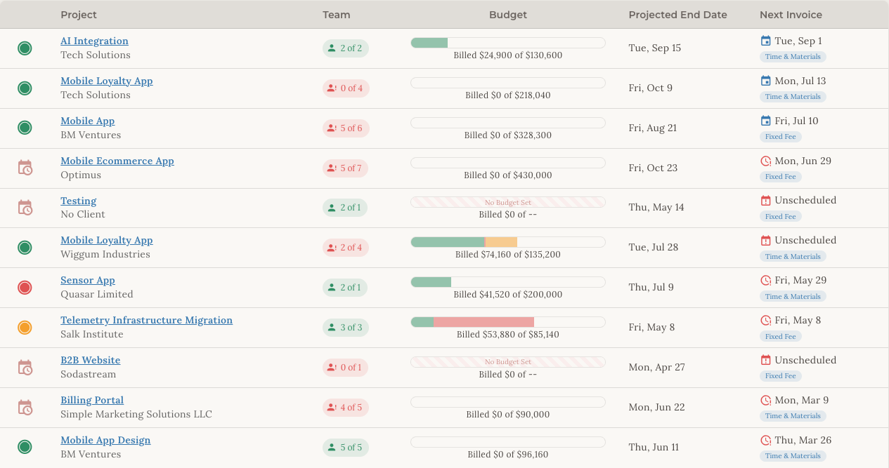Image resolution: width=889 pixels, height=468 pixels.
Task: Click the No Budget Set bar for B2B Website
Action: point(508,362)
